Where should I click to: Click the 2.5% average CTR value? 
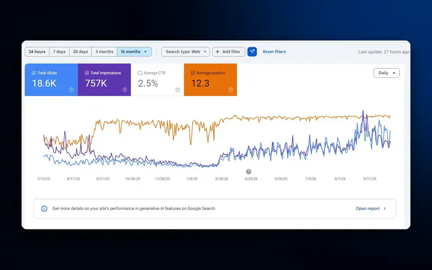click(148, 83)
